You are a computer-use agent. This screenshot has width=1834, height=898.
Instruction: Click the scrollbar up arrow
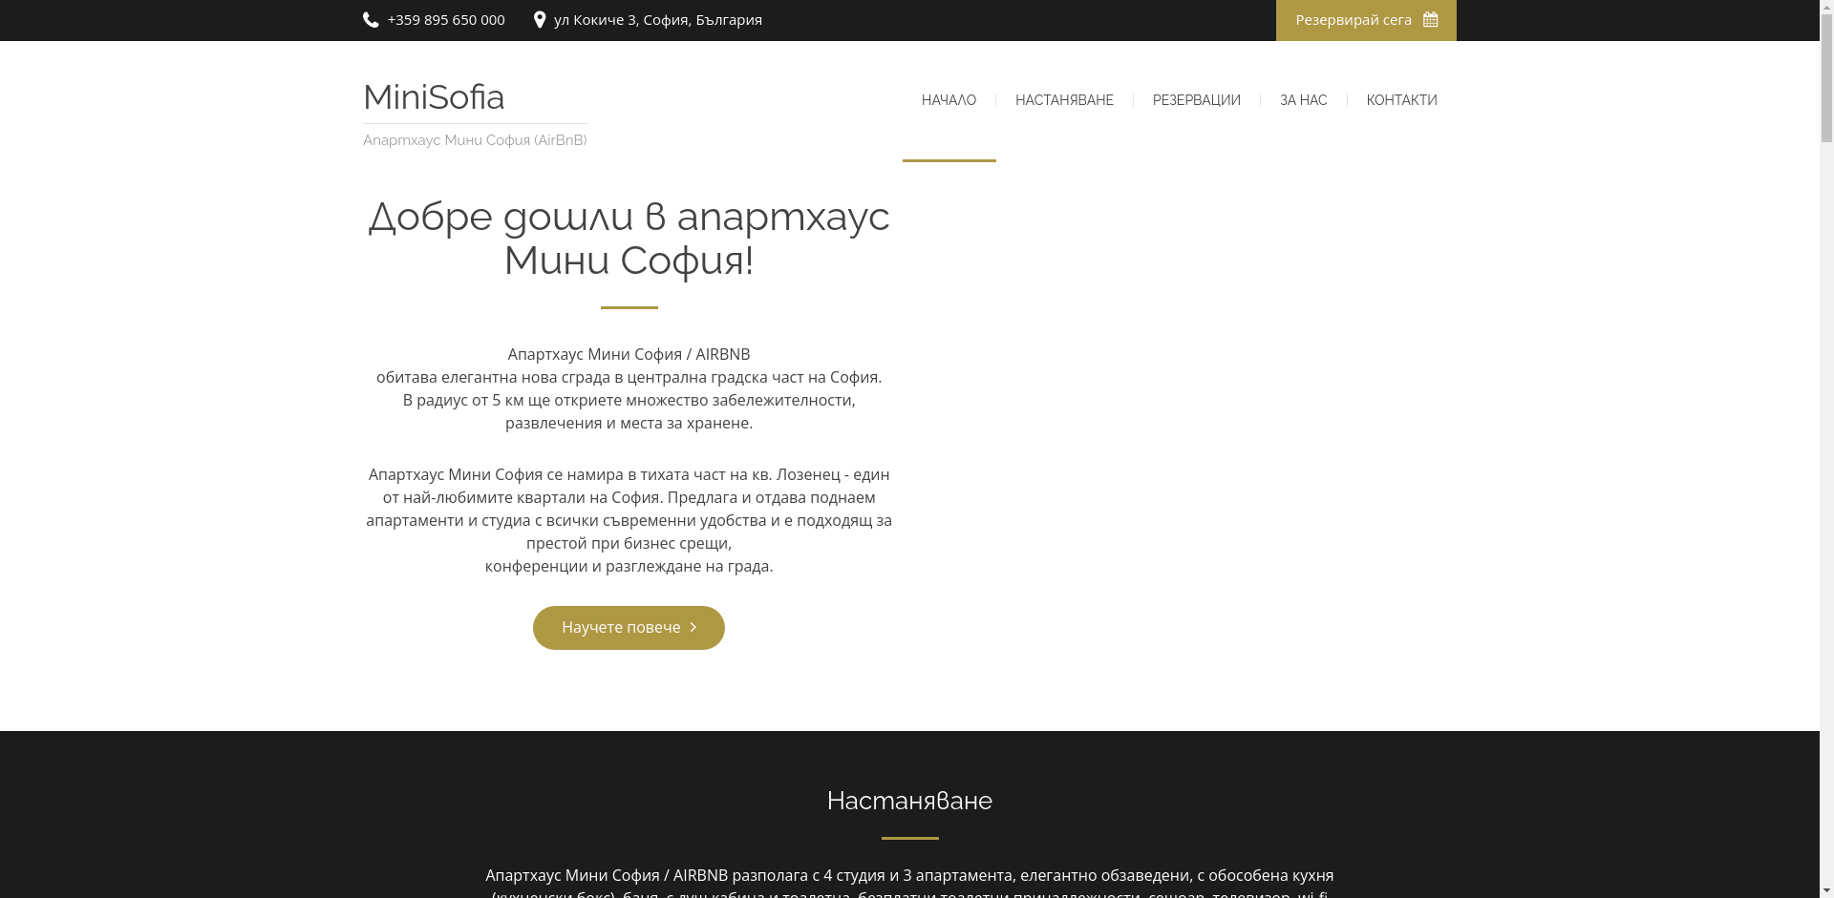point(1825,8)
